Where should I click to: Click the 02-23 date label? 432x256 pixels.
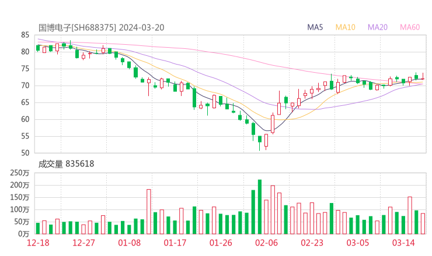(x=312, y=243)
